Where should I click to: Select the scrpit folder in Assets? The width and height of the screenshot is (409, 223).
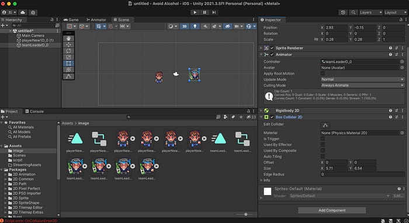(x=18, y=160)
